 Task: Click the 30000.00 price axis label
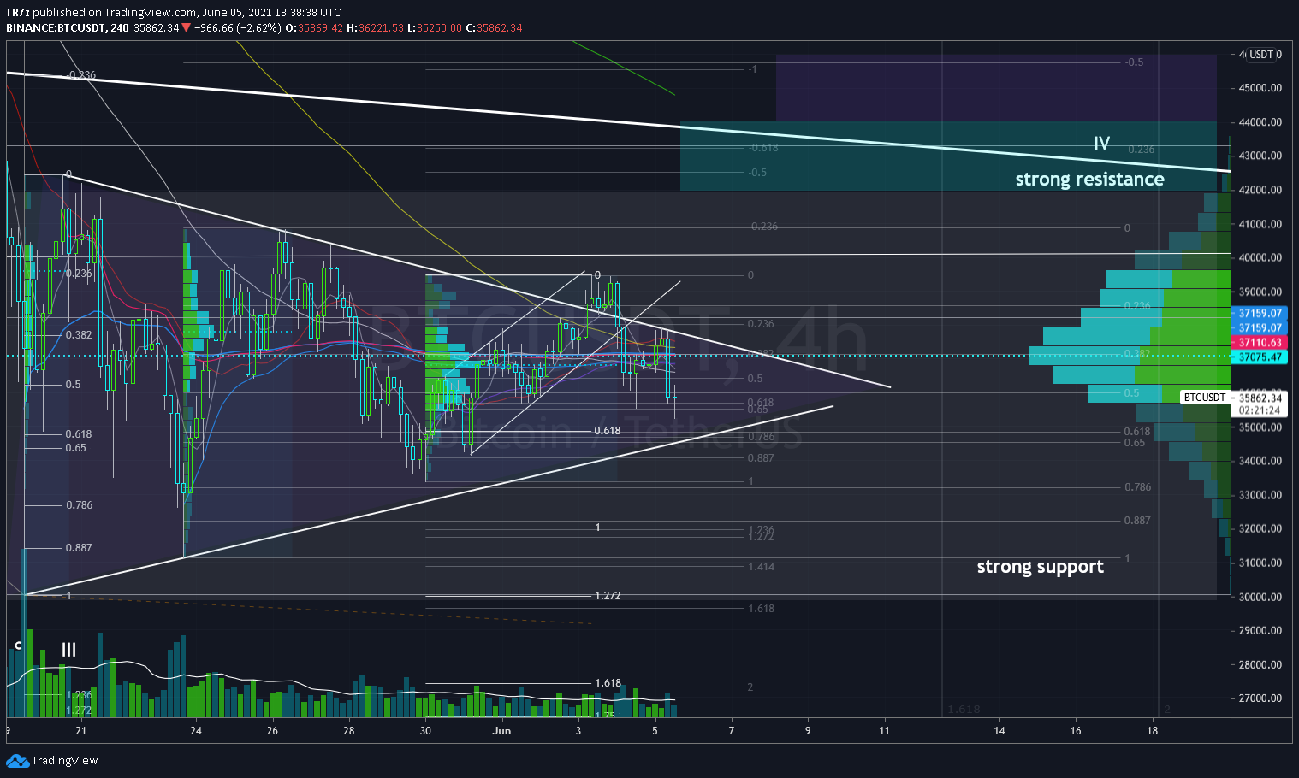coord(1260,597)
